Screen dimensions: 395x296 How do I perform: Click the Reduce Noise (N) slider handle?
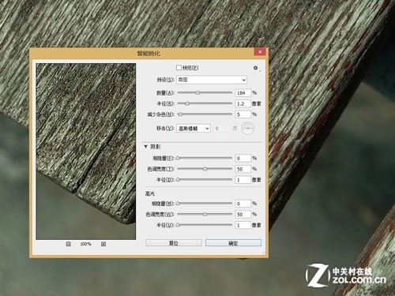(x=180, y=114)
